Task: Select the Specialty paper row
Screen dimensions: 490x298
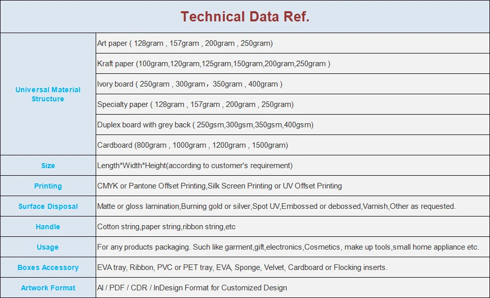Action: (293, 104)
